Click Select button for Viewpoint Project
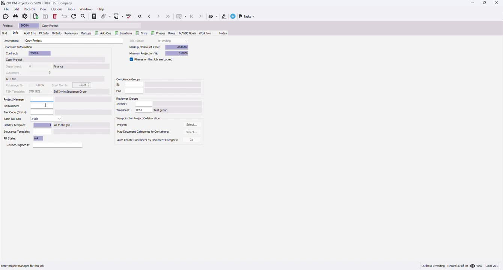503x270 pixels. 191,124
